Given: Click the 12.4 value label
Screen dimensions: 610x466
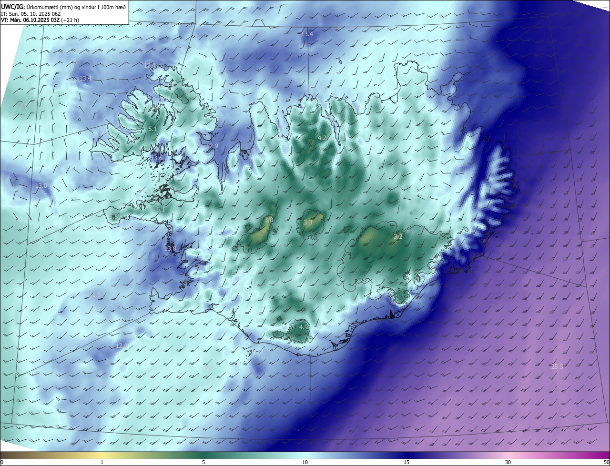Looking at the screenshot, I should pos(150,65).
